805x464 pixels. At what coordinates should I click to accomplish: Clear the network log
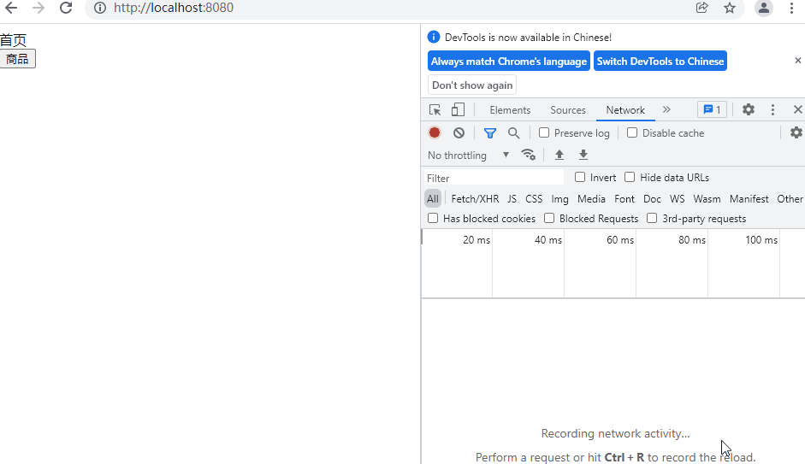[x=459, y=132]
